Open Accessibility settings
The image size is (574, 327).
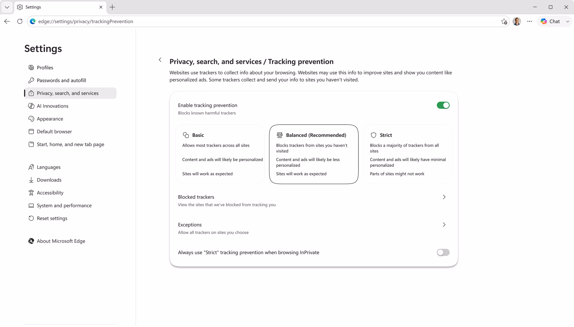click(x=71, y=193)
